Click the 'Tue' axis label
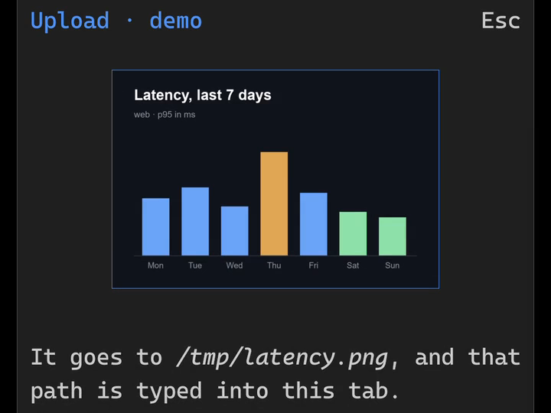The height and width of the screenshot is (413, 551). tap(195, 265)
